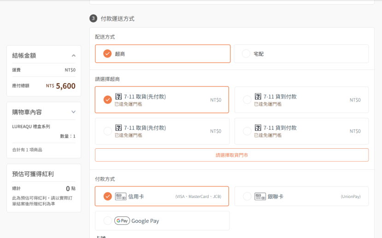Screen dimensions: 382x238
Task: Select 信用卡 payment radio
Action: [107, 196]
